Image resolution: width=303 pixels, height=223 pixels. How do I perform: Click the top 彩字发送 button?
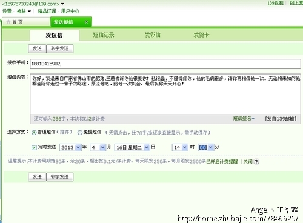(x=60, y=48)
